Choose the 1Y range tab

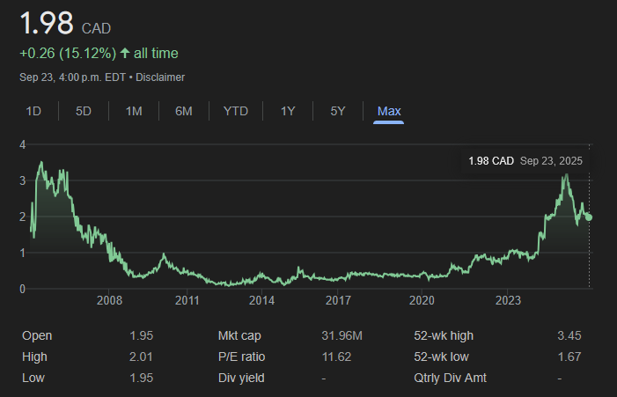point(288,111)
